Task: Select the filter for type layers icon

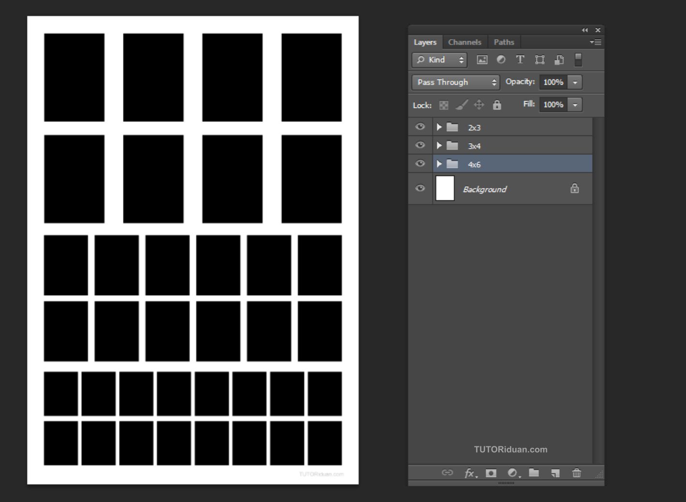Action: click(520, 59)
